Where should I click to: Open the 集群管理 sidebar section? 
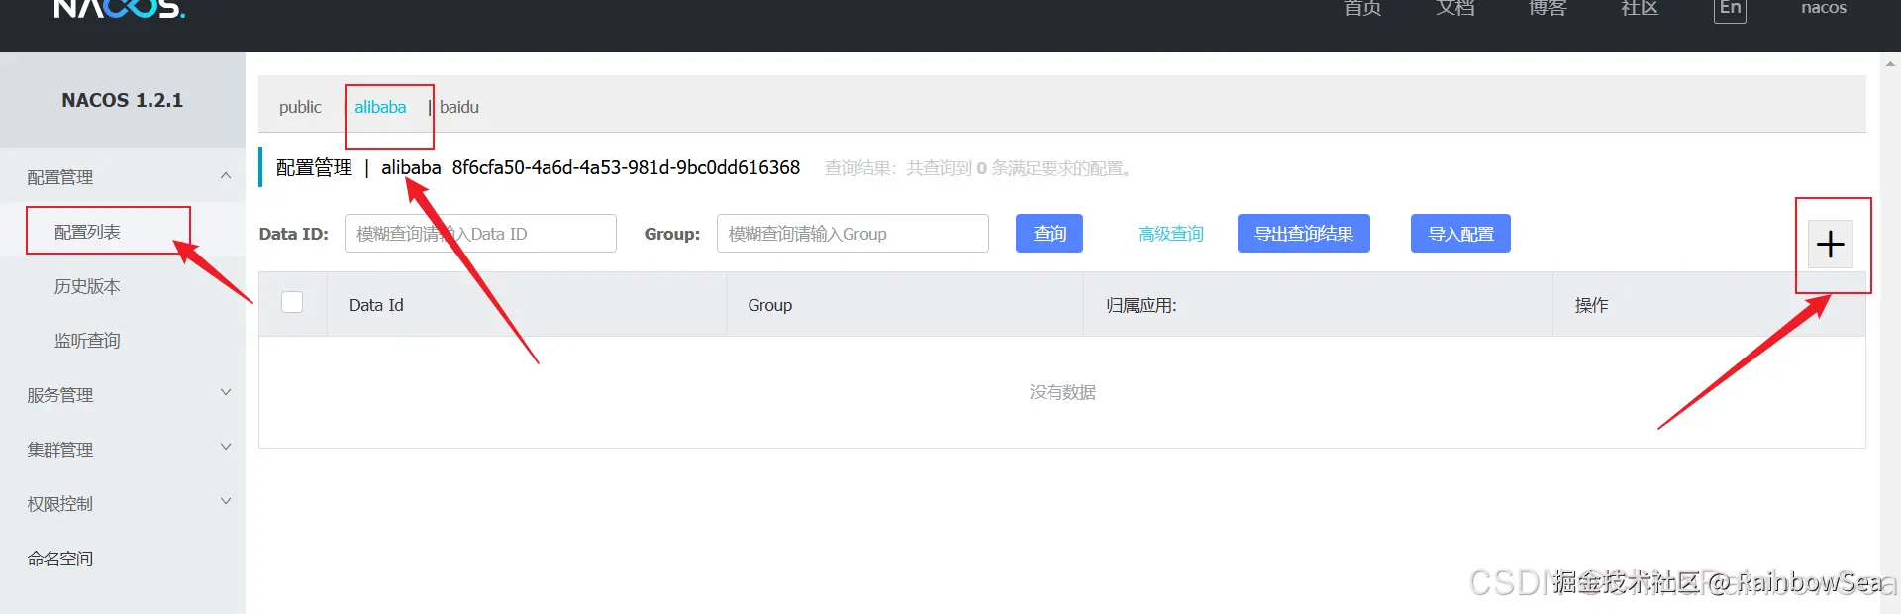pyautogui.click(x=60, y=450)
